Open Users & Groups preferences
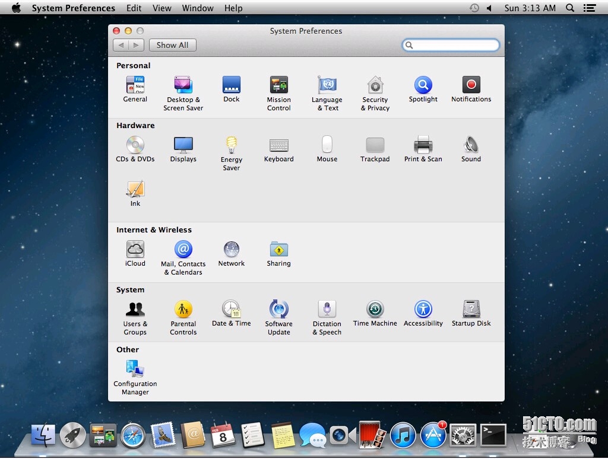The height and width of the screenshot is (459, 608). [135, 318]
